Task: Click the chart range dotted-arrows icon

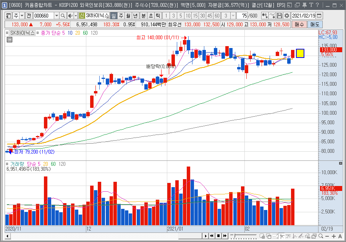Action: pyautogui.click(x=275, y=236)
